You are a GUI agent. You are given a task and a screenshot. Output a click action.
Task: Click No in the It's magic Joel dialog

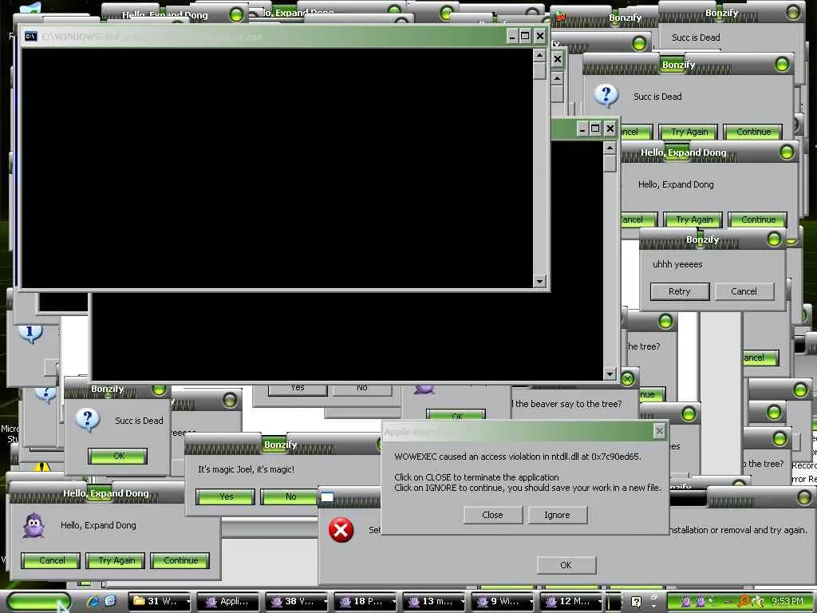(x=290, y=496)
